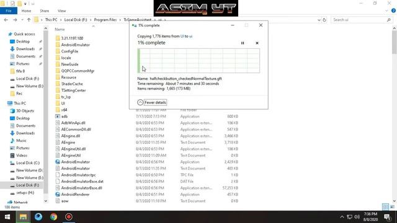
Task: Open Google Chrome from taskbar
Action: pos(53,217)
